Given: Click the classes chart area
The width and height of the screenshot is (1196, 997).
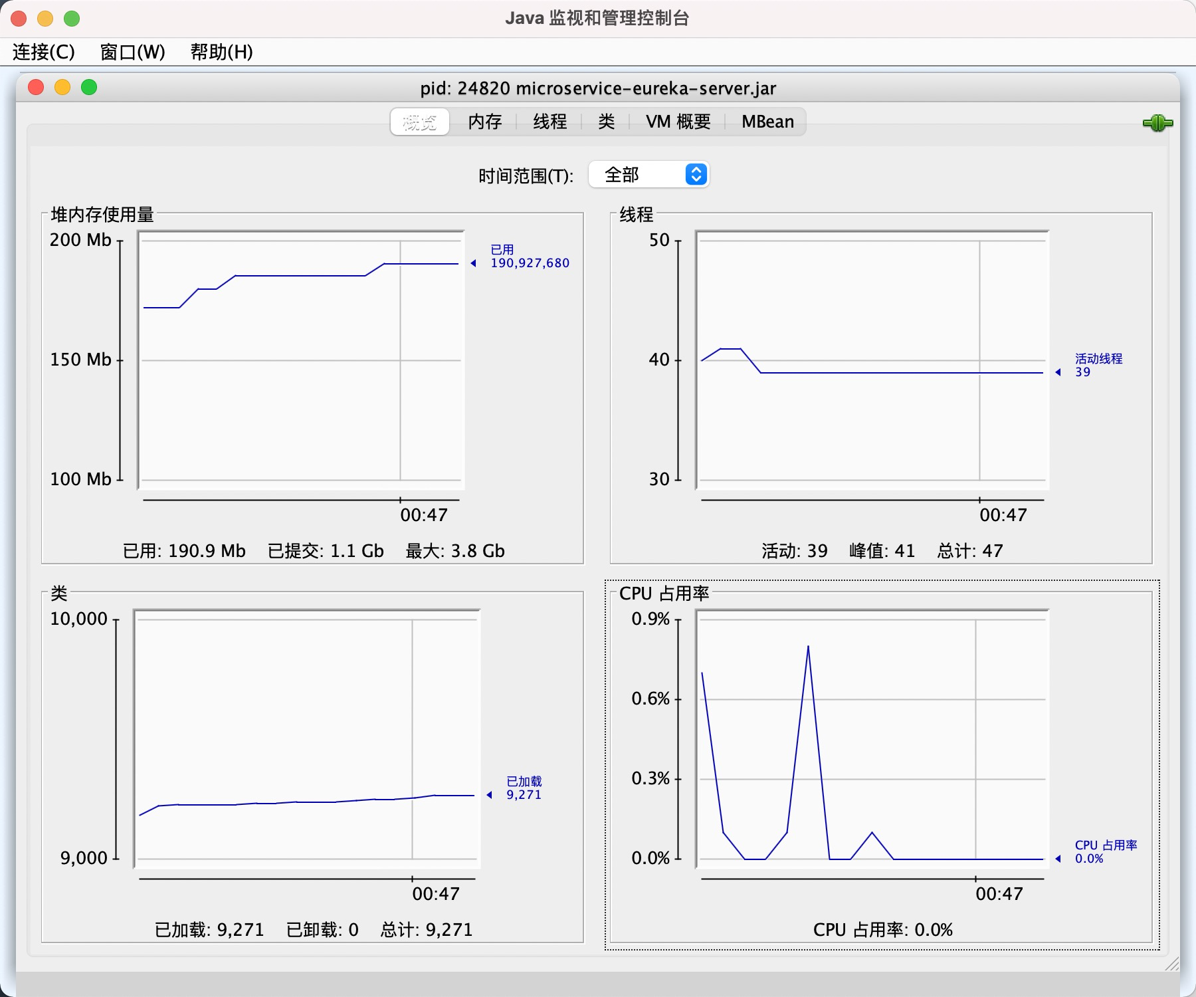Looking at the screenshot, I should tap(307, 738).
